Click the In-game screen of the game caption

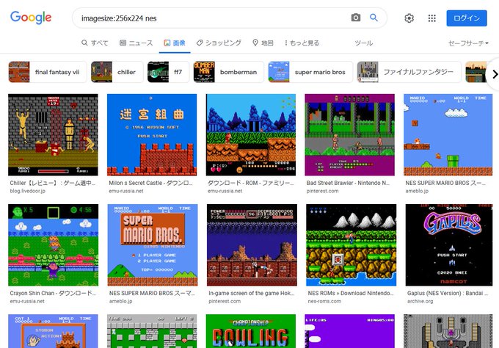pos(251,293)
